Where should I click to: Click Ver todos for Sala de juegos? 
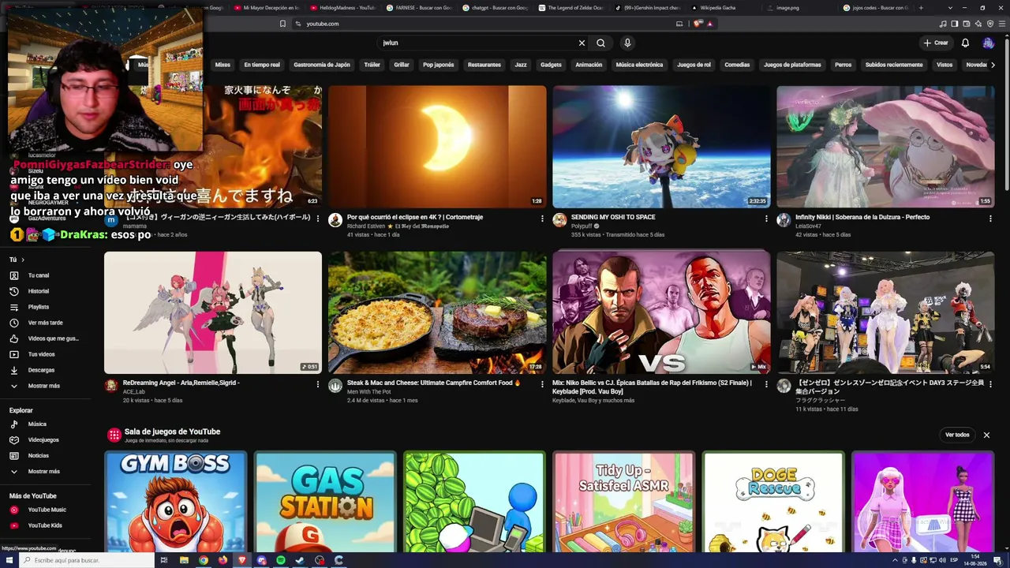pyautogui.click(x=957, y=435)
